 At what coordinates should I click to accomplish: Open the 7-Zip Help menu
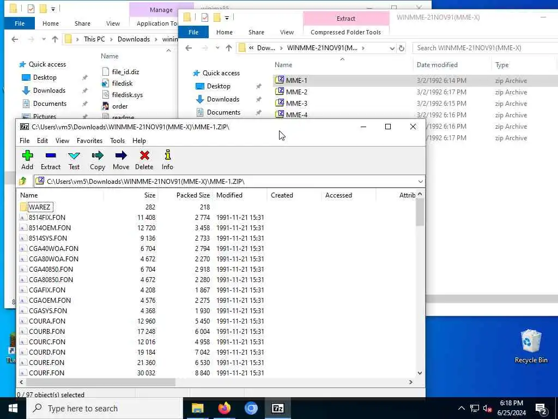tap(139, 141)
